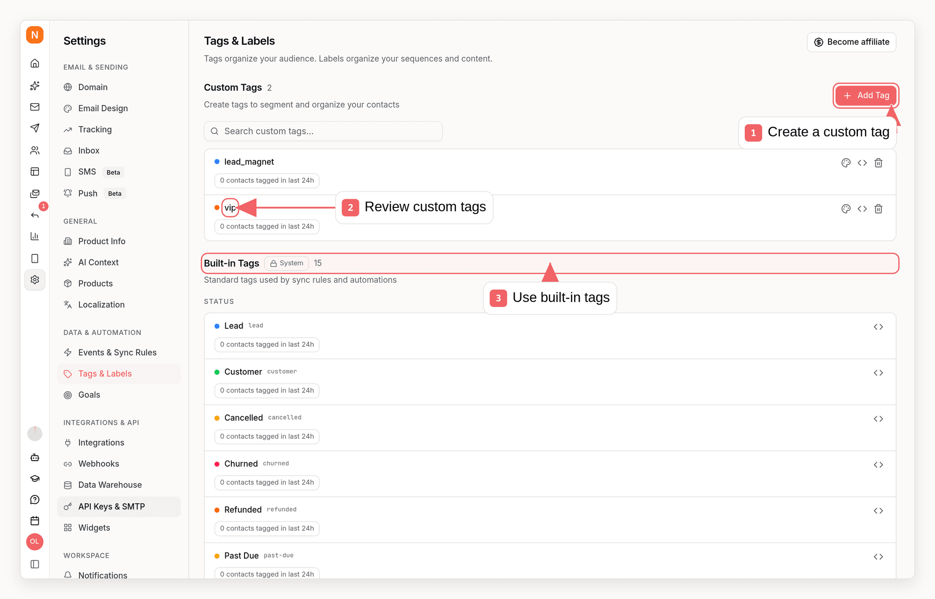Click the OL user avatar
The height and width of the screenshot is (599, 935).
pyautogui.click(x=35, y=542)
